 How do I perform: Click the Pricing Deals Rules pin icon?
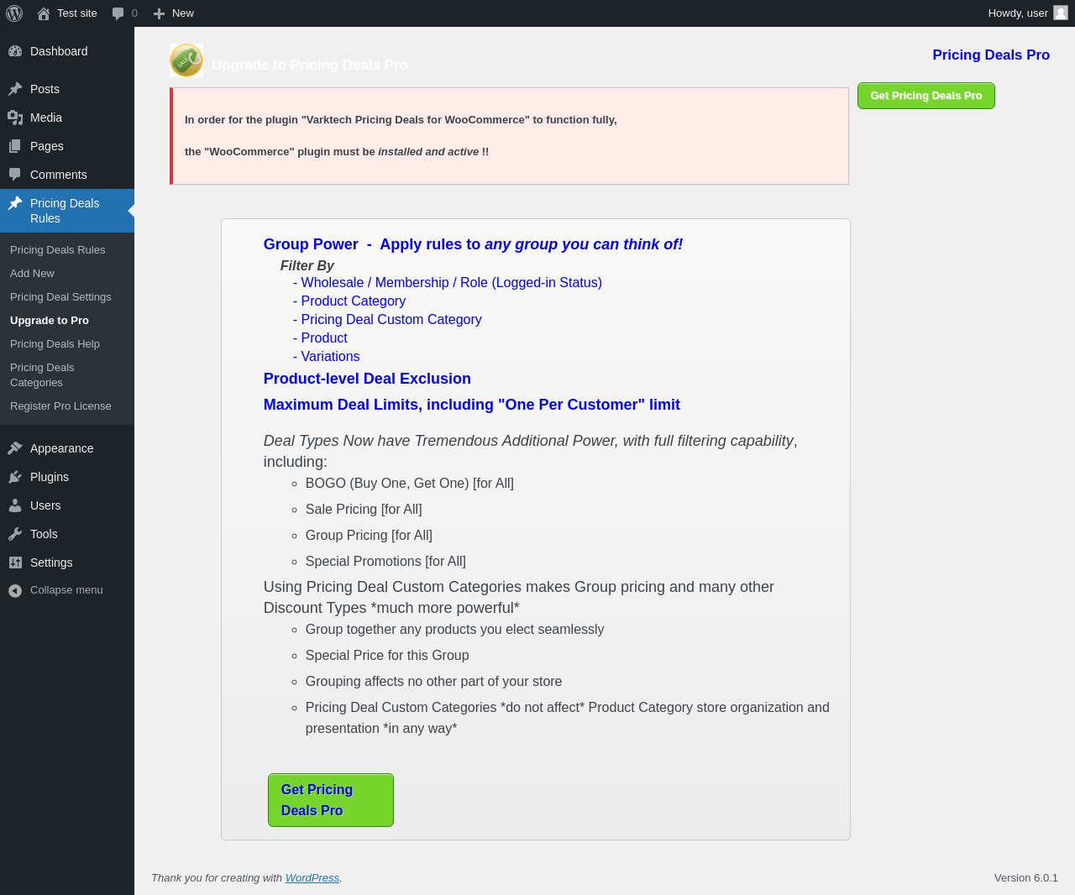pos(15,203)
